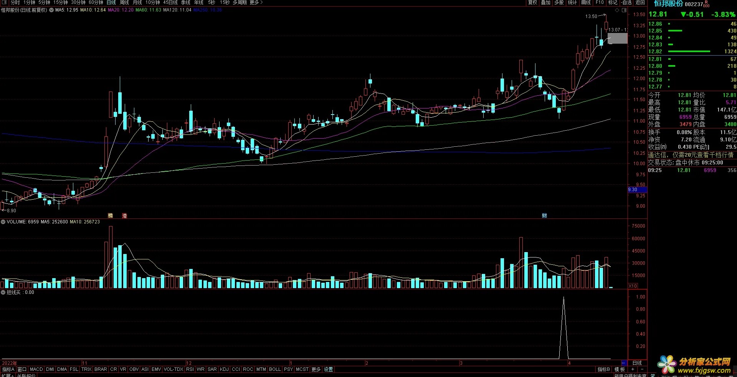Click the diamond icon above the price axis
Image resolution: width=737 pixels, height=377 pixels.
click(617, 10)
